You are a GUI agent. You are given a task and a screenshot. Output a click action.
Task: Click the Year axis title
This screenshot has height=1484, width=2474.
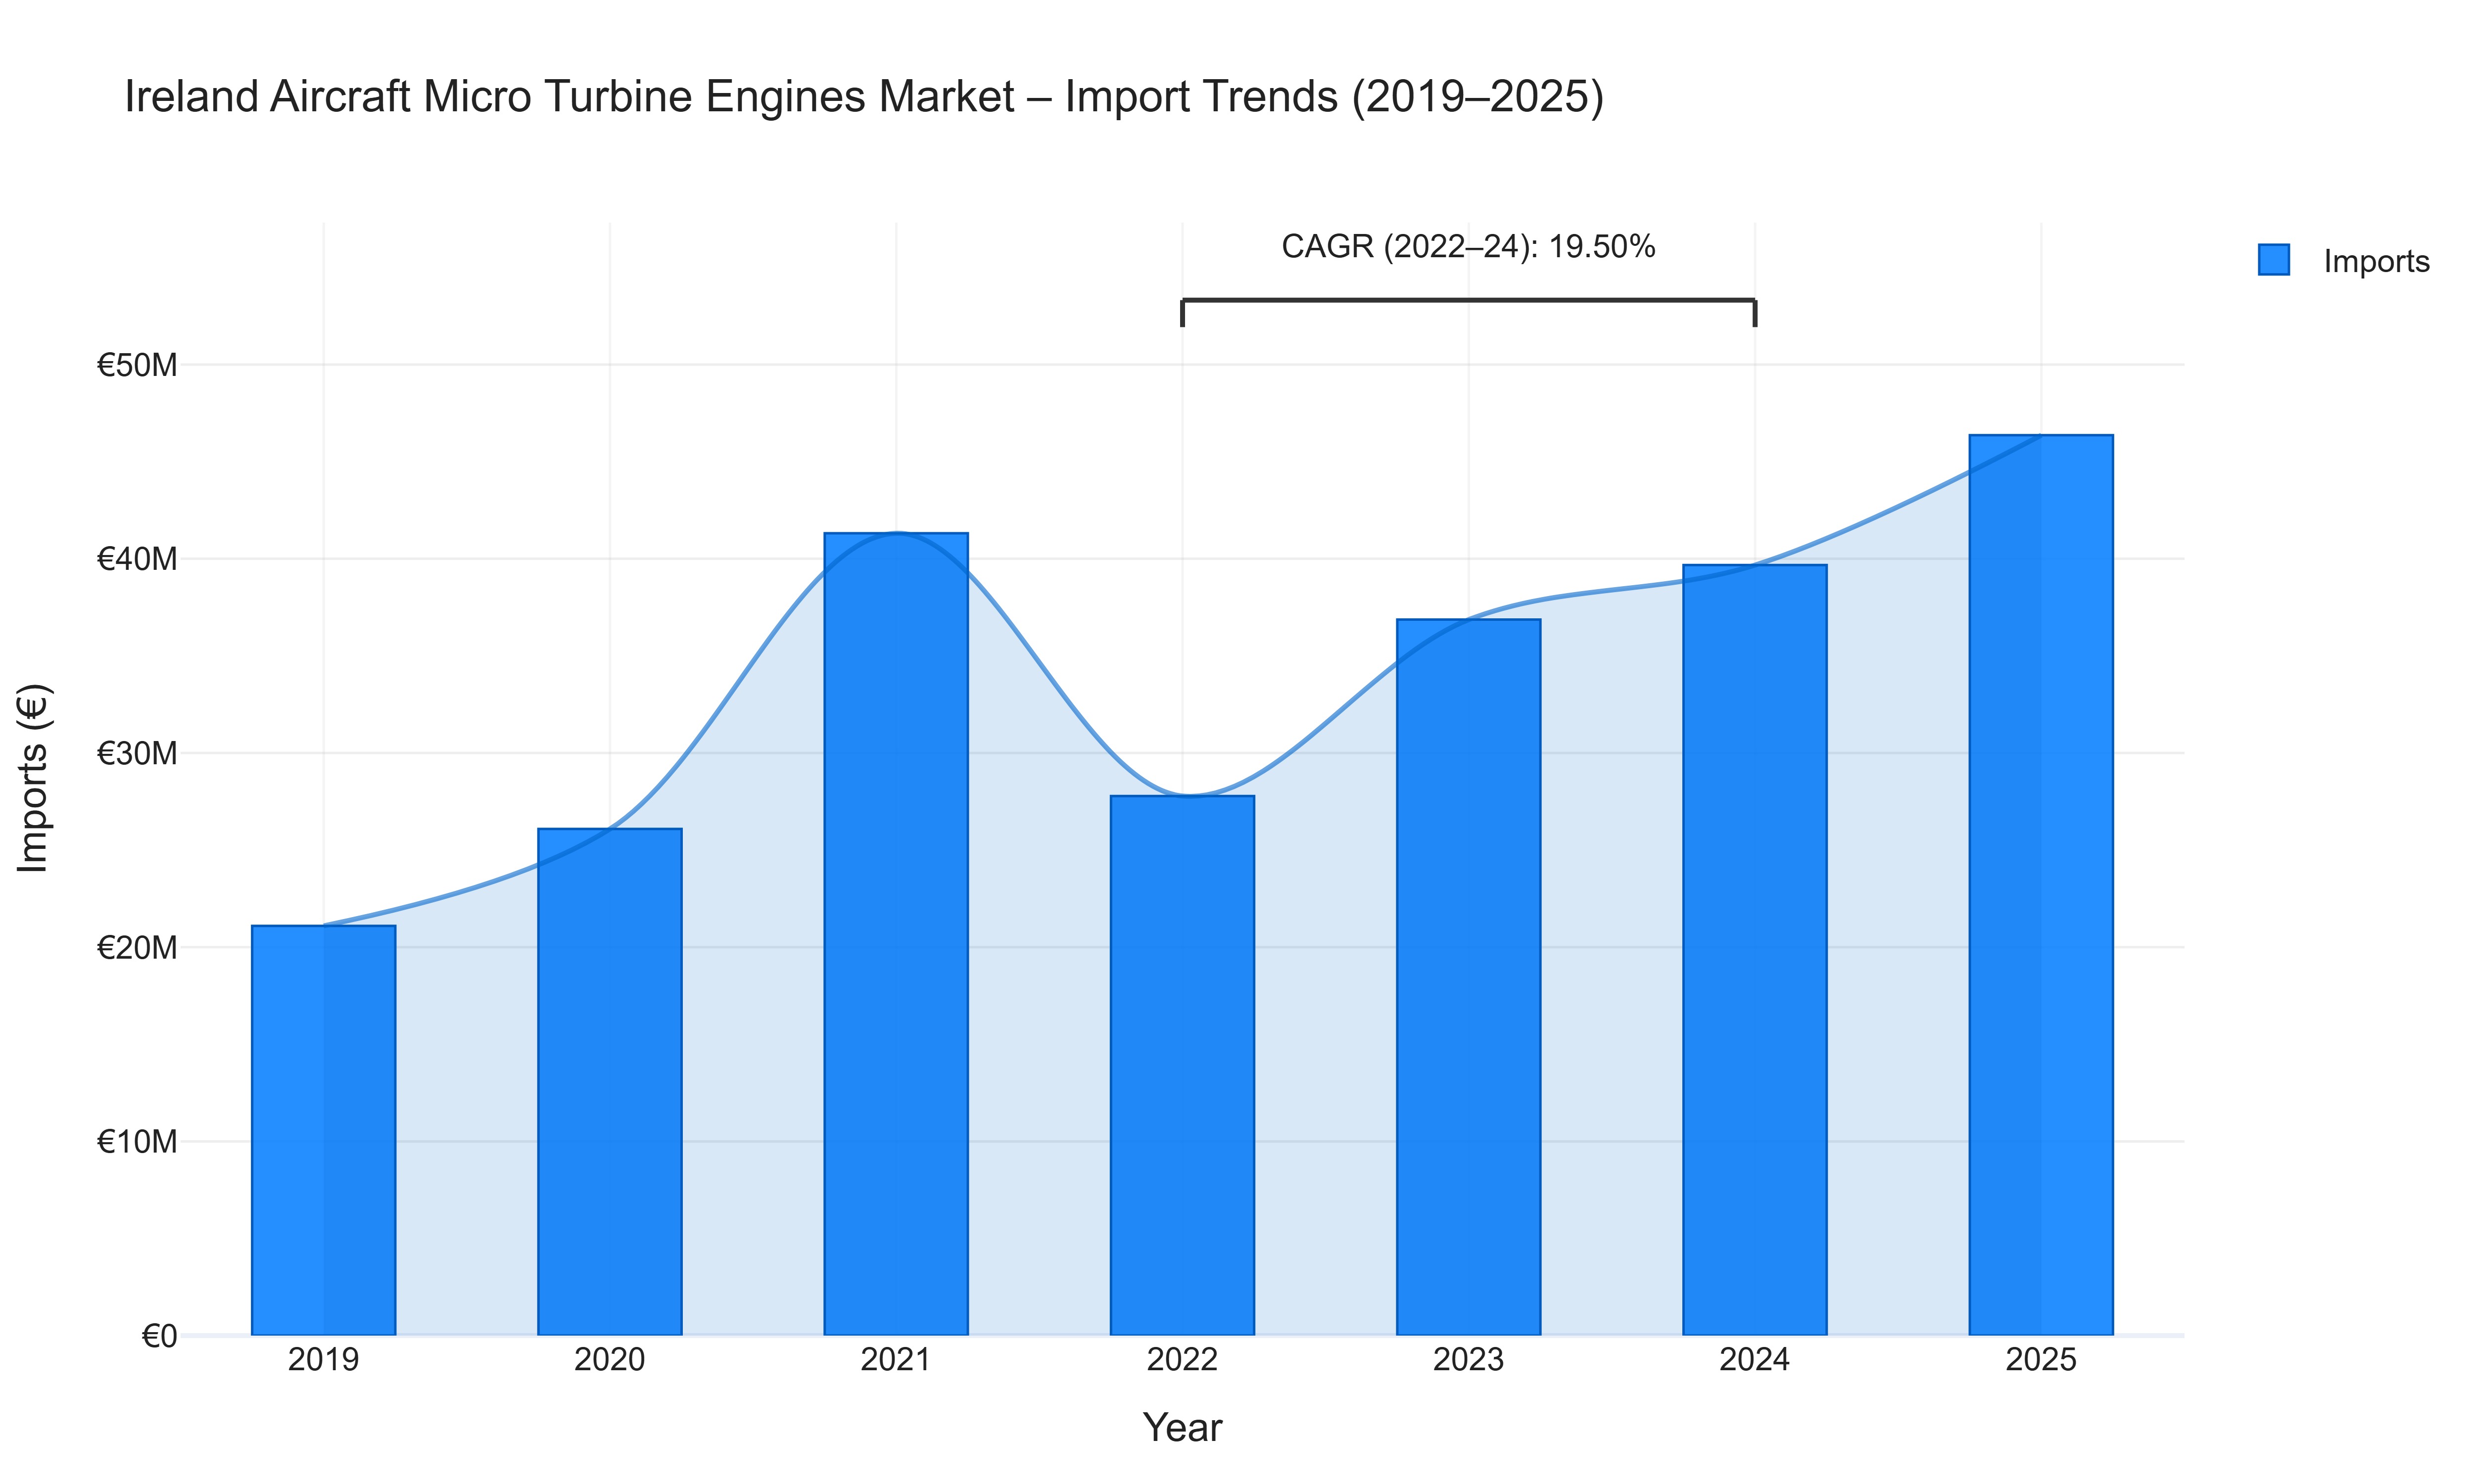[1182, 1428]
